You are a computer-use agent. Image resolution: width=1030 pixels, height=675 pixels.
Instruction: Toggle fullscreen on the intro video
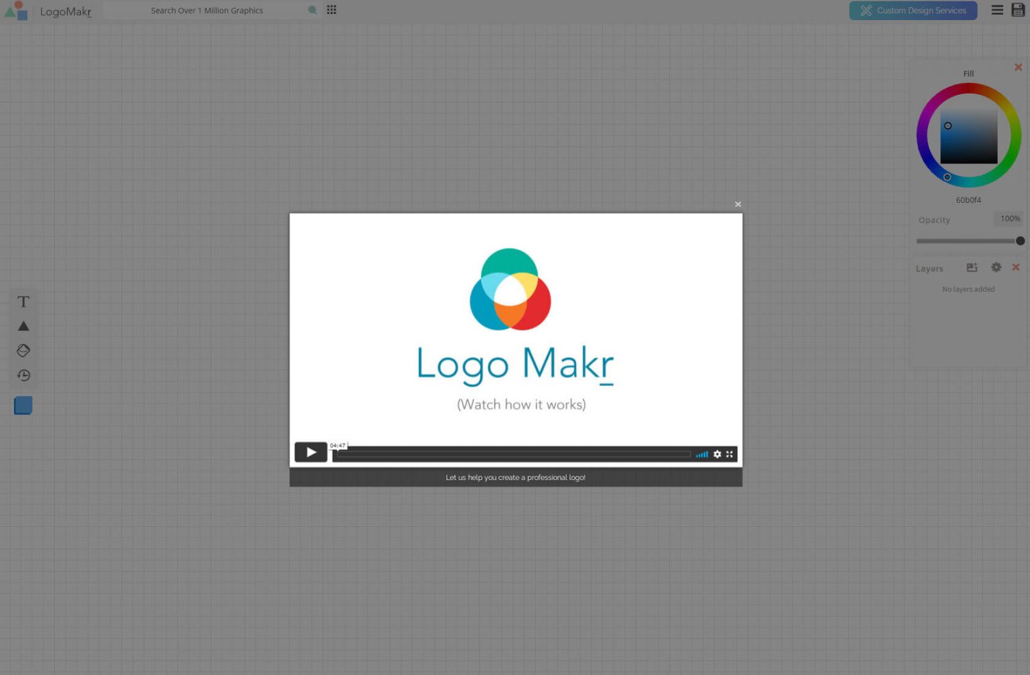pyautogui.click(x=729, y=454)
